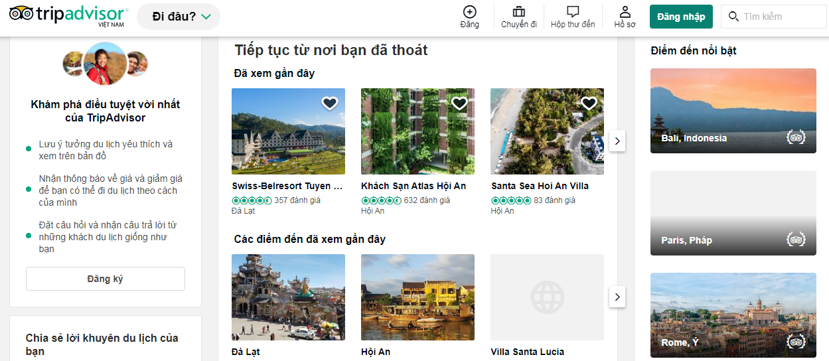829x361 pixels.
Task: Open Khách Sạn Atlas Hội An title link
Action: pos(414,186)
